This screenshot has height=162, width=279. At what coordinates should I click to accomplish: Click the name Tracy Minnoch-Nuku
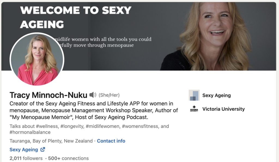tap(48, 95)
